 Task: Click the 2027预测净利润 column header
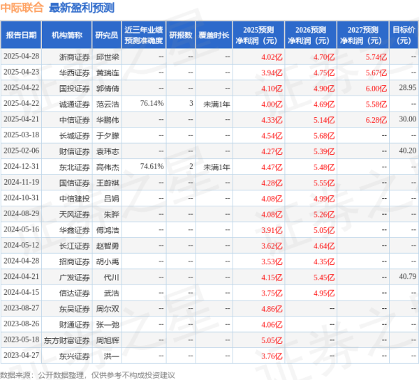pyautogui.click(x=361, y=35)
